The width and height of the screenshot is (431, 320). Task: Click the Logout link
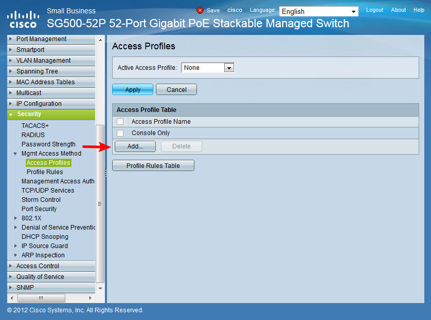[374, 10]
